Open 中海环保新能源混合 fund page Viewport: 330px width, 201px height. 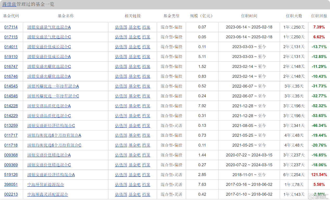click(46, 185)
